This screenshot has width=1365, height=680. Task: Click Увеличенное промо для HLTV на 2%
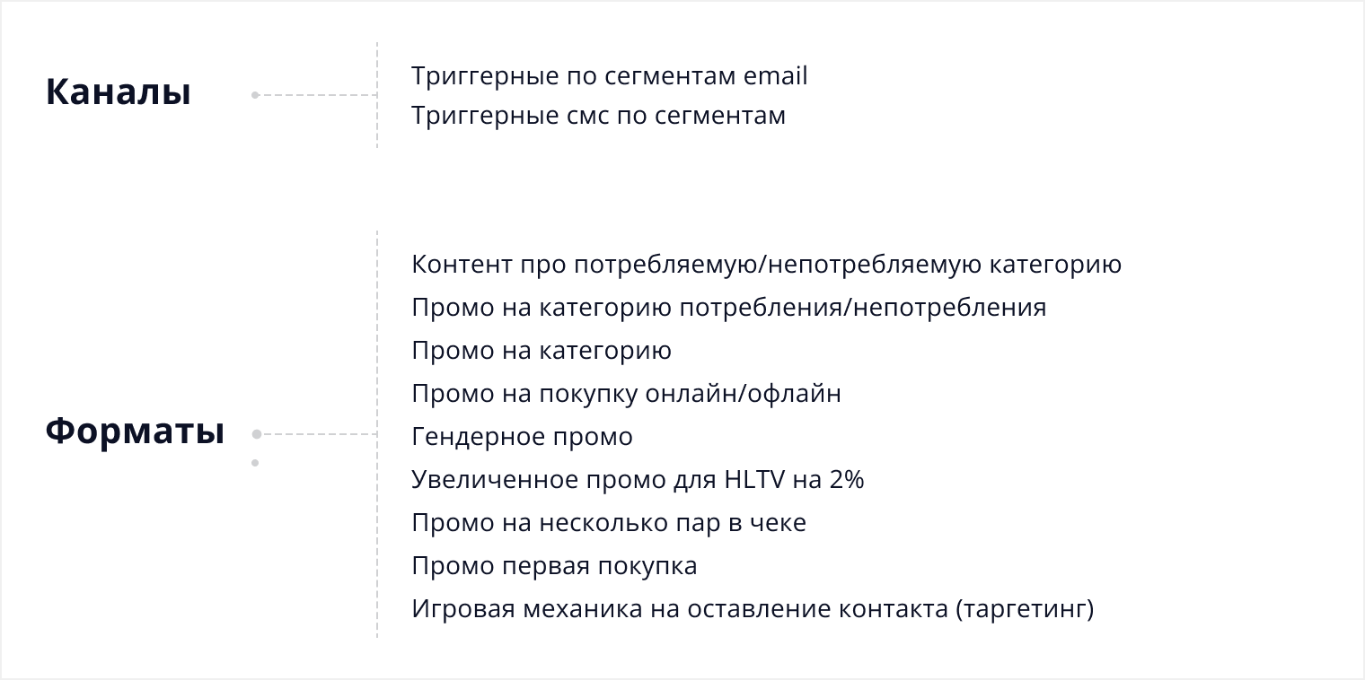pos(638,480)
